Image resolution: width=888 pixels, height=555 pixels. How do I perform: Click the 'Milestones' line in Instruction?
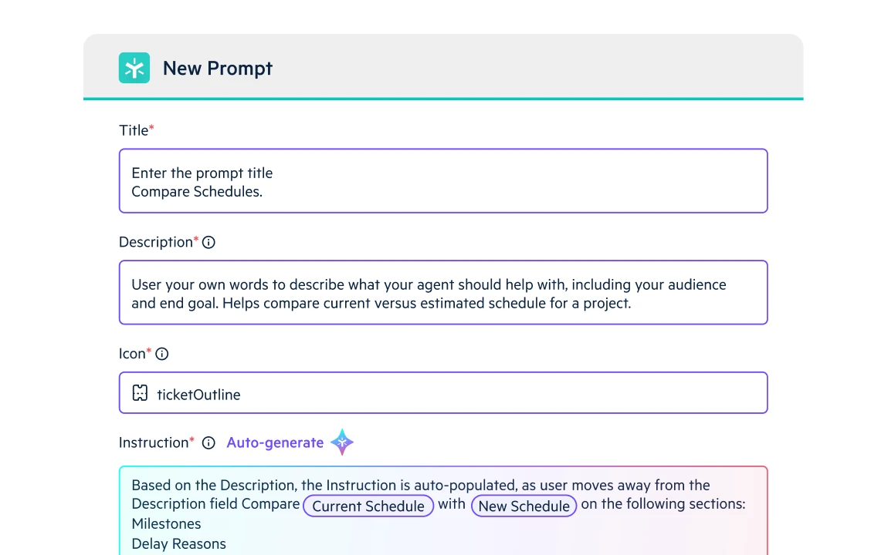[167, 524]
